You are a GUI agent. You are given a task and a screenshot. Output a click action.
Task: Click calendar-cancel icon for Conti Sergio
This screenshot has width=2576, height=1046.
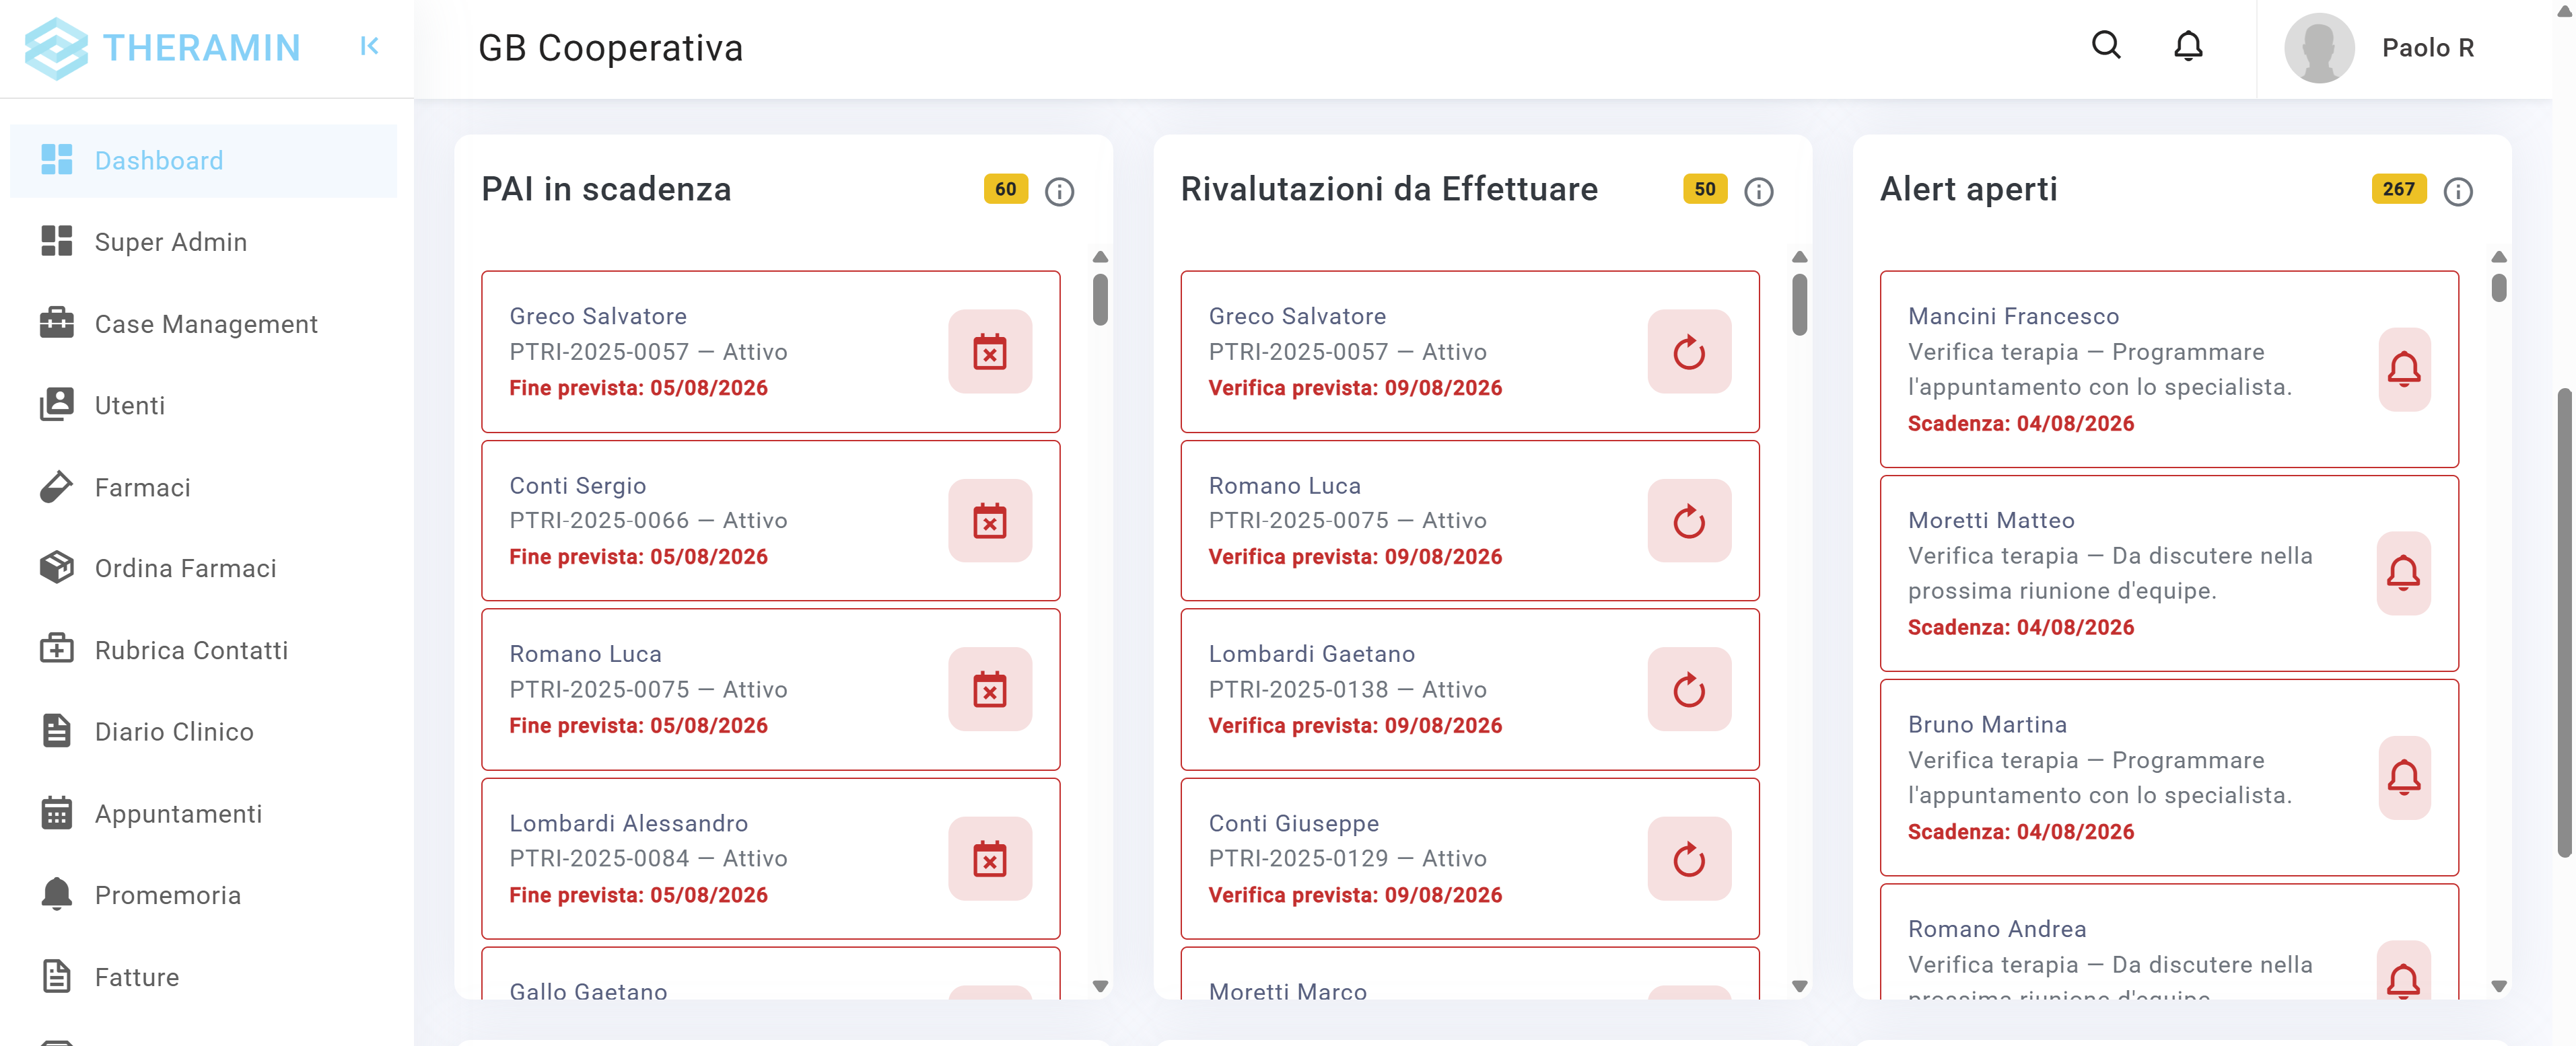click(x=990, y=521)
